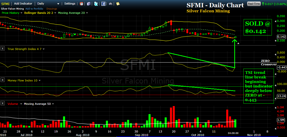Image resolution: width=287 pixels, height=137 pixels.
Task: Click the Jul 2010 date axis label
Action: [26, 135]
